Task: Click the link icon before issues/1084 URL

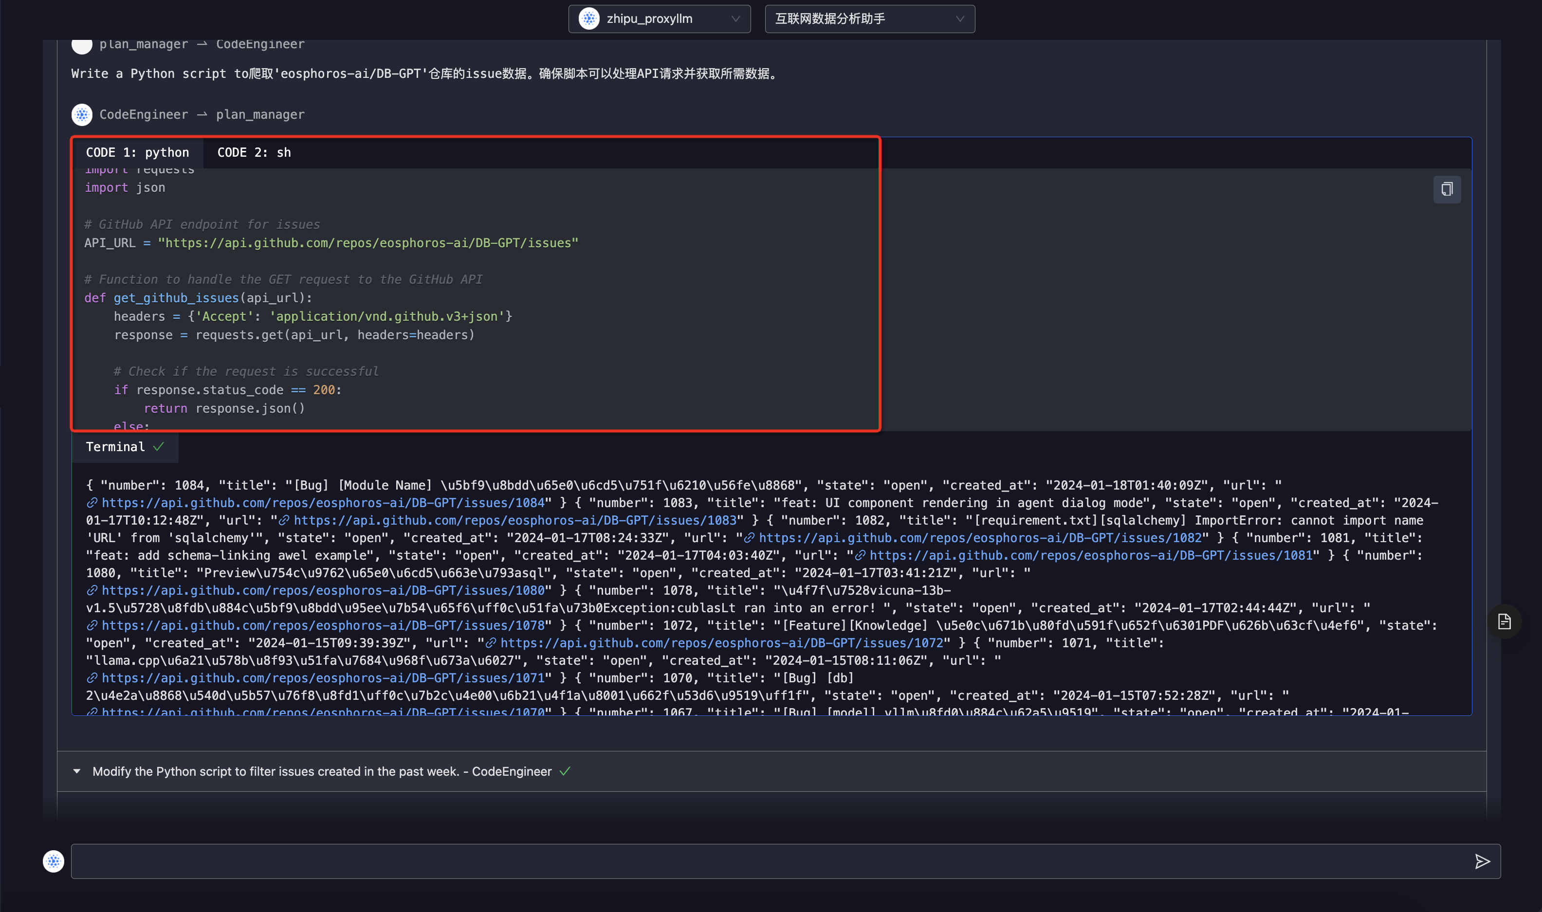Action: click(92, 503)
